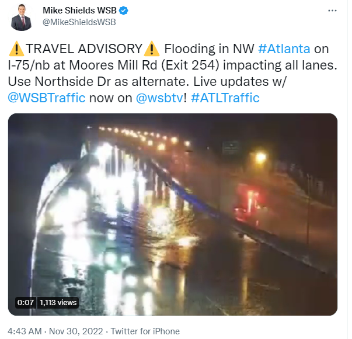
Task: Open the 4:43 AM timestamp link
Action: tap(25, 331)
